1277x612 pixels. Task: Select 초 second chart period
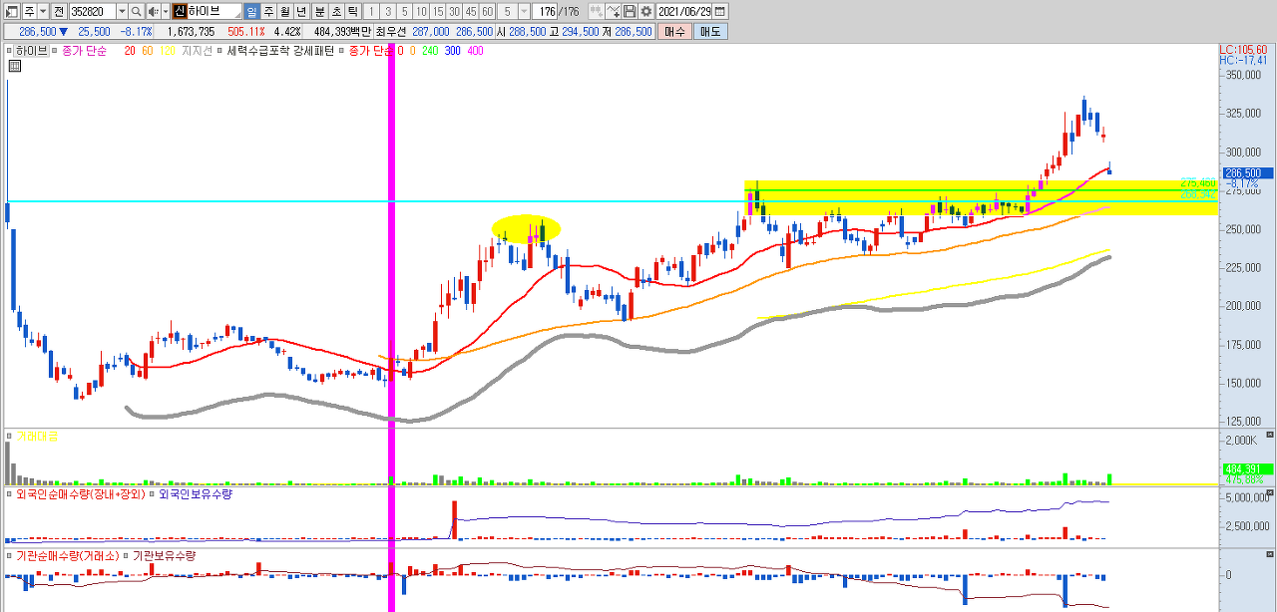[x=335, y=11]
